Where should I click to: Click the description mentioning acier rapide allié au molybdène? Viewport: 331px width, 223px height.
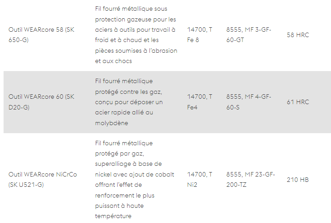coord(129,102)
